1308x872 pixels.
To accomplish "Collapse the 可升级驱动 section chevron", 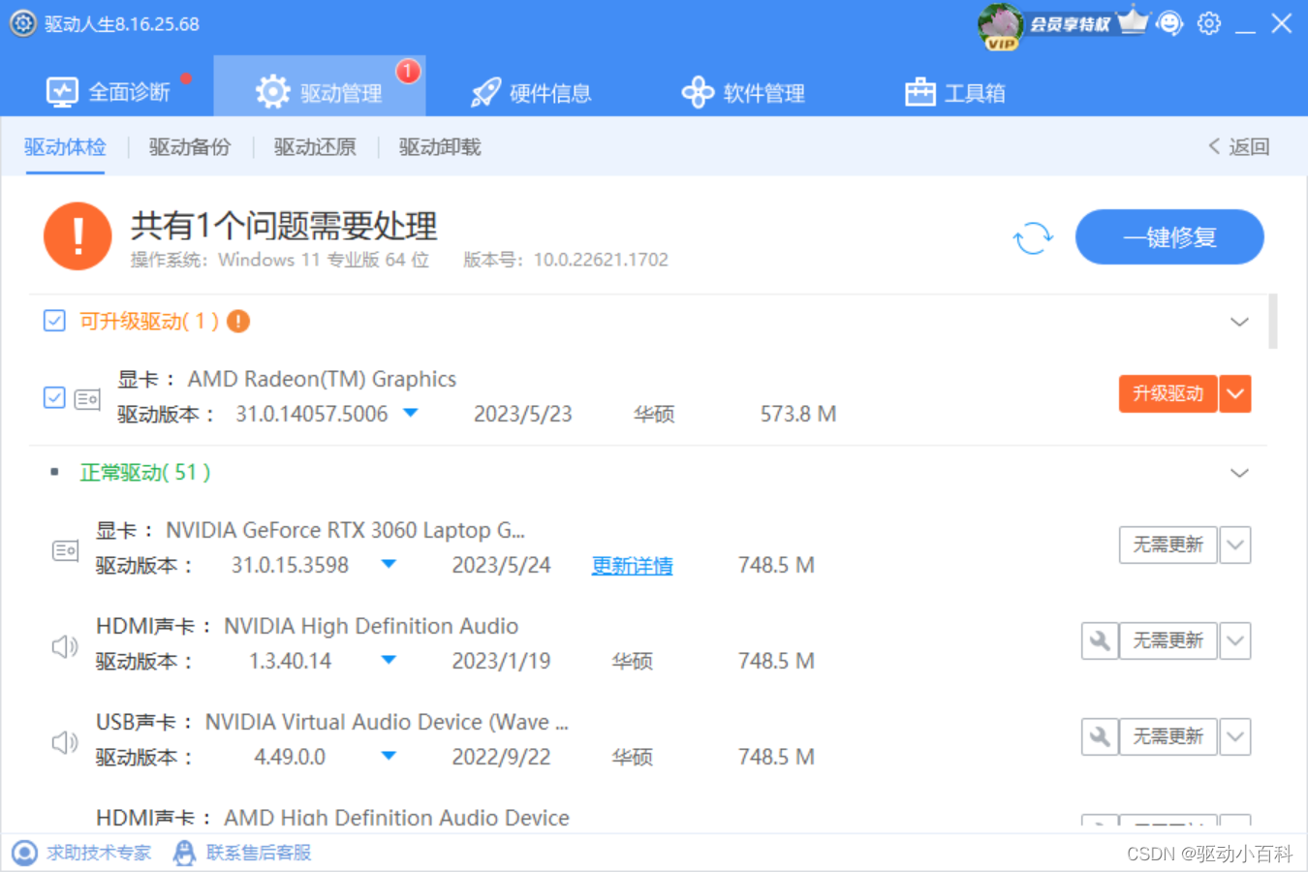I will click(1239, 322).
